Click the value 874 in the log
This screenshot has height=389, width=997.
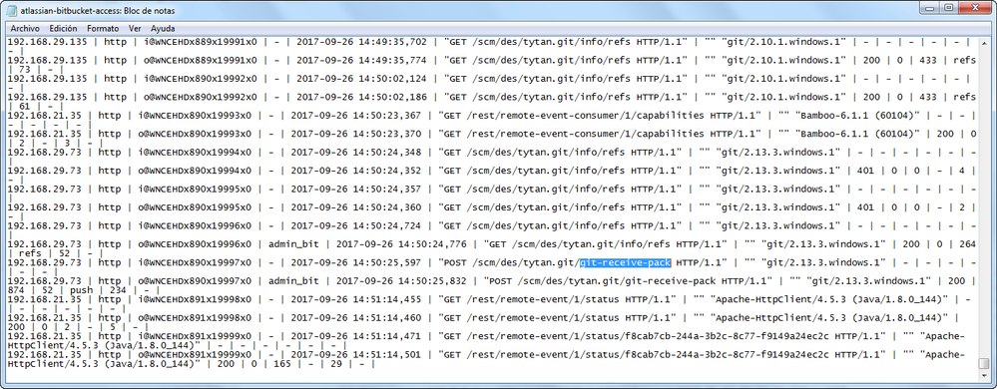17,290
